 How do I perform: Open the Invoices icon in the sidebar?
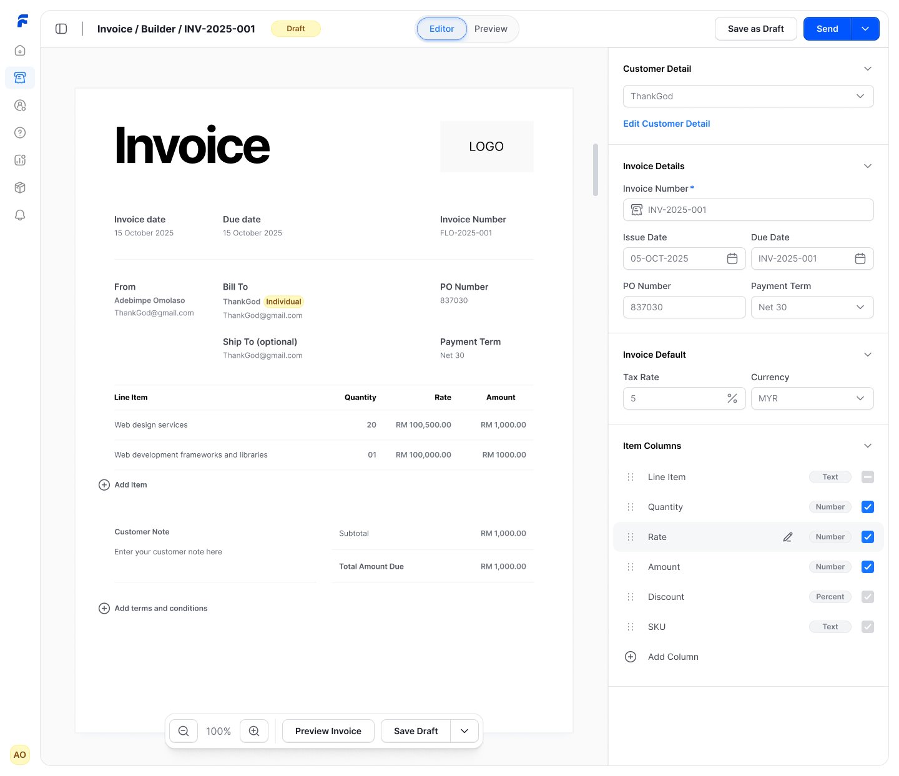(x=20, y=78)
